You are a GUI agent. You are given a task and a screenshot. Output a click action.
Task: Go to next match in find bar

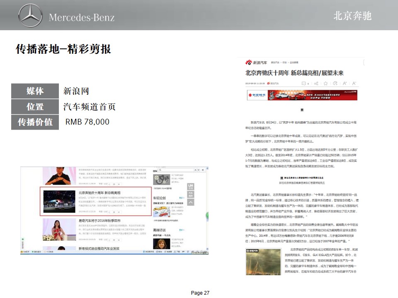click(199, 170)
